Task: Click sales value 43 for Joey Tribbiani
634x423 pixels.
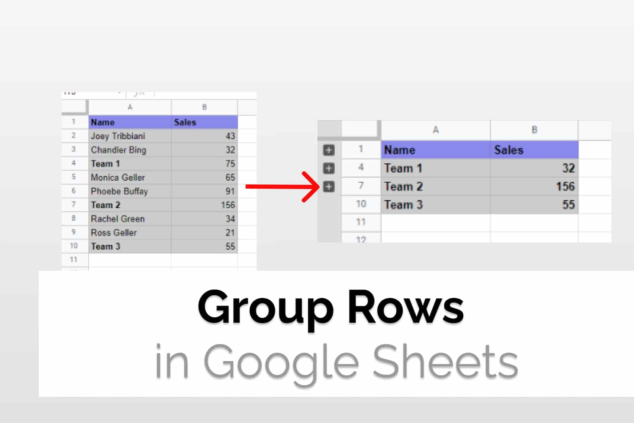Action: (x=205, y=136)
